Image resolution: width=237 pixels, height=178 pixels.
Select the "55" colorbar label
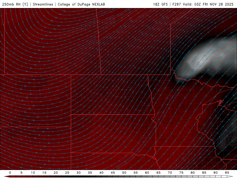(x=136, y=173)
